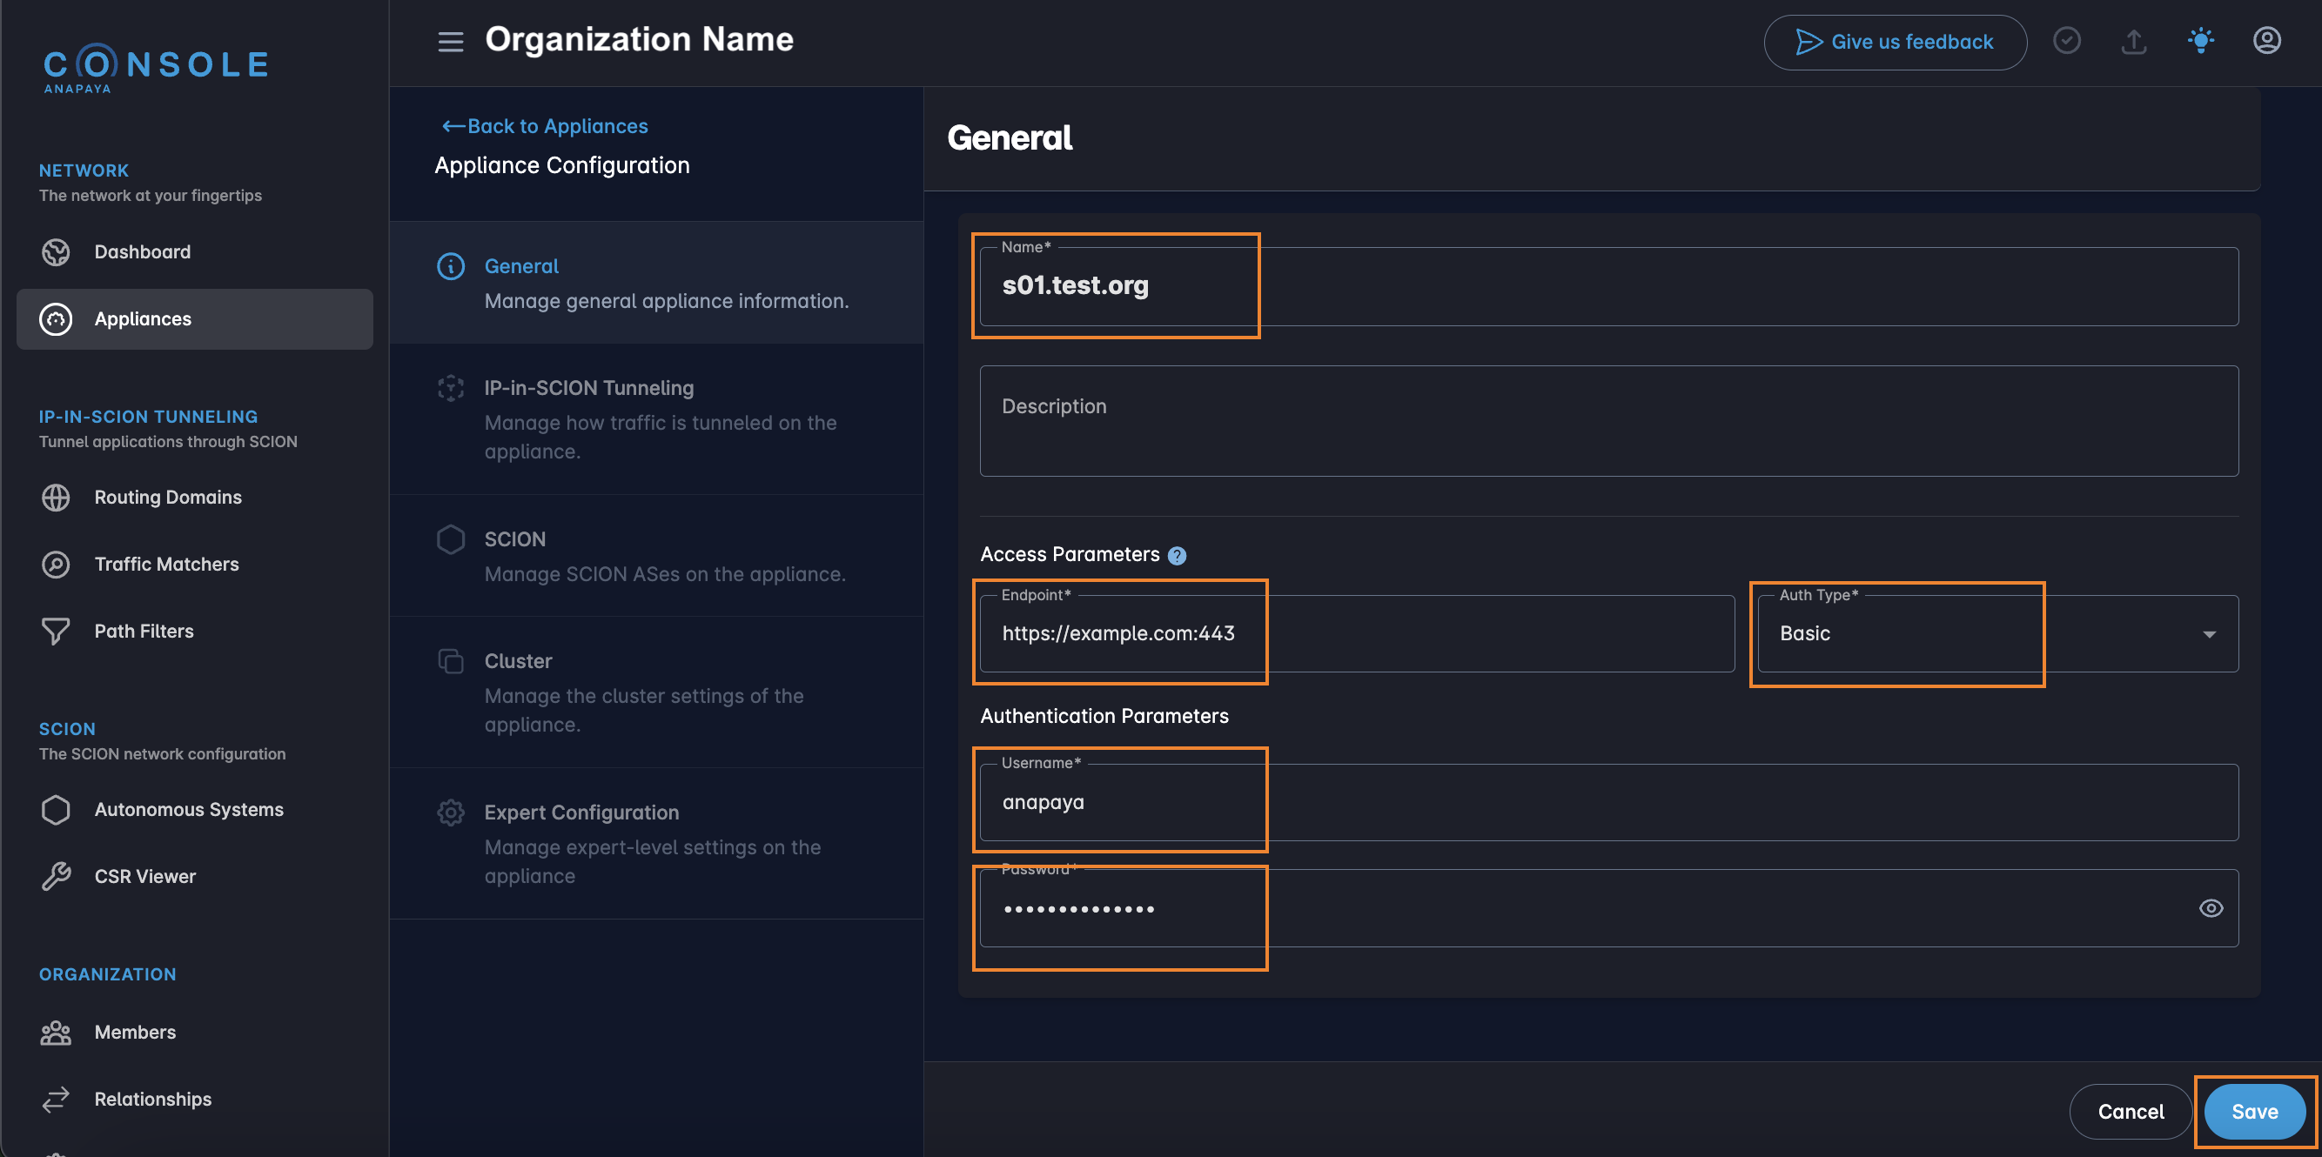This screenshot has width=2322, height=1157.
Task: Click the Traffic Matchers icon
Action: click(x=55, y=564)
